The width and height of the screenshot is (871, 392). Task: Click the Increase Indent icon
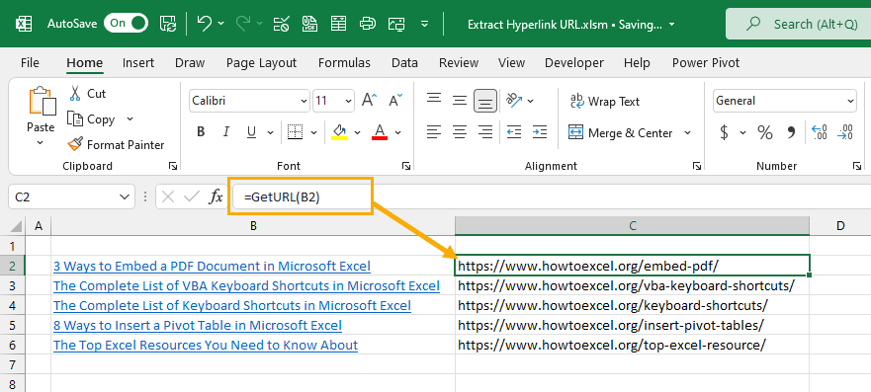tap(540, 132)
